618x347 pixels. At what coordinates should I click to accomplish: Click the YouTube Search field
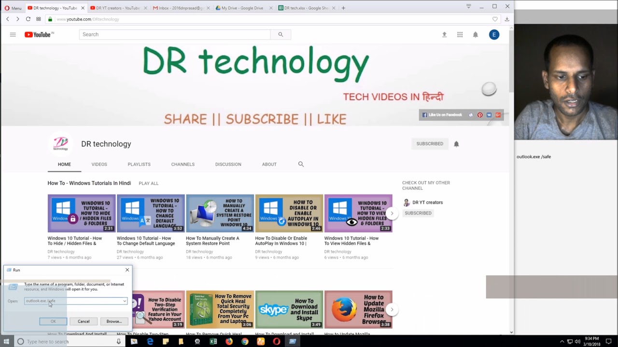[x=175, y=35]
